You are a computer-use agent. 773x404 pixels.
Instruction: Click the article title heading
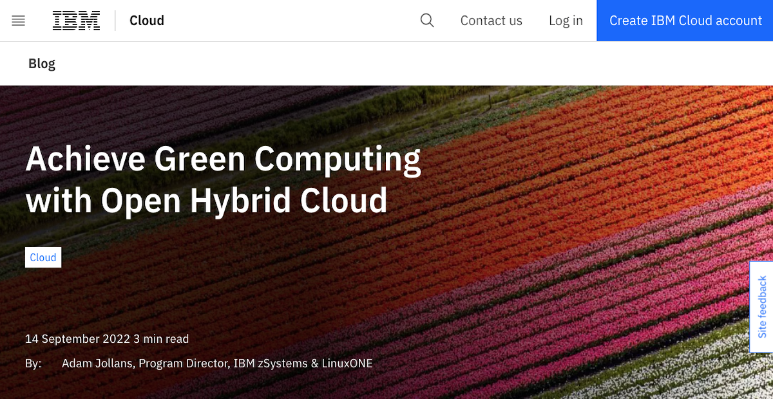223,179
